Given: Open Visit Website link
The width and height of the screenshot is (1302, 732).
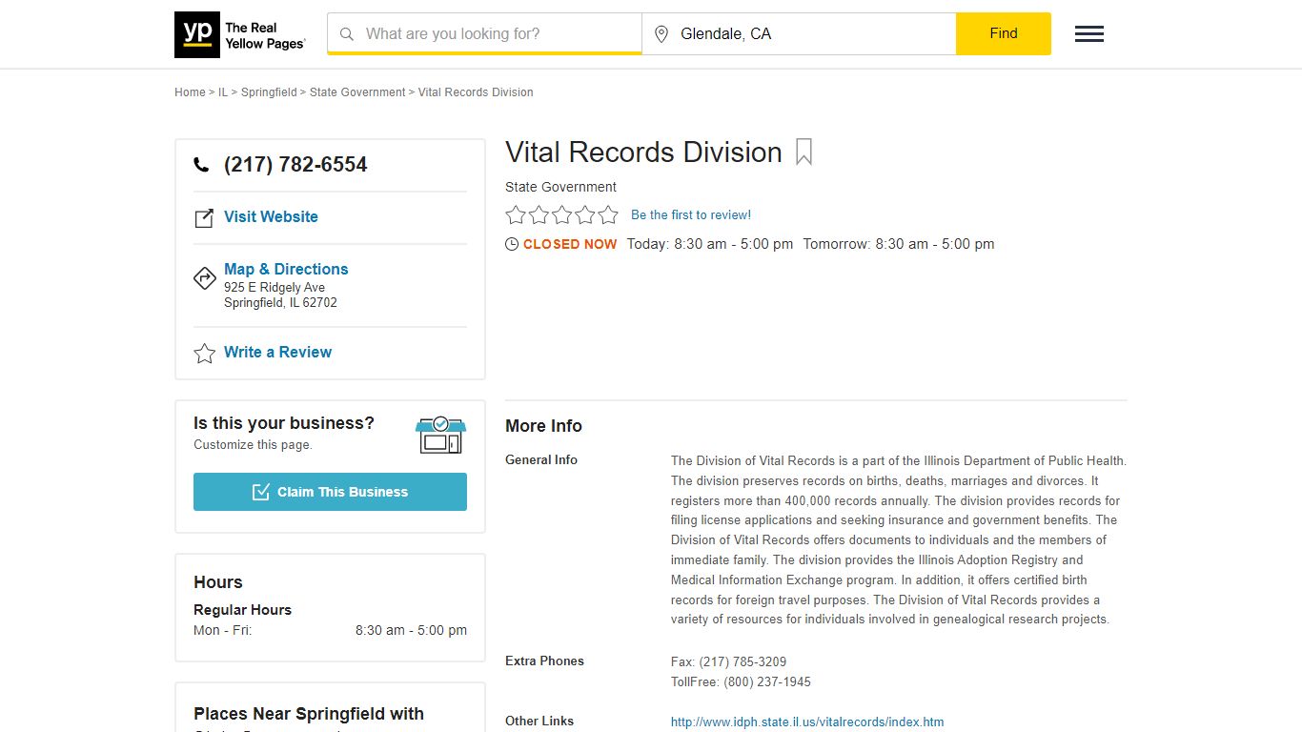Looking at the screenshot, I should pyautogui.click(x=271, y=216).
